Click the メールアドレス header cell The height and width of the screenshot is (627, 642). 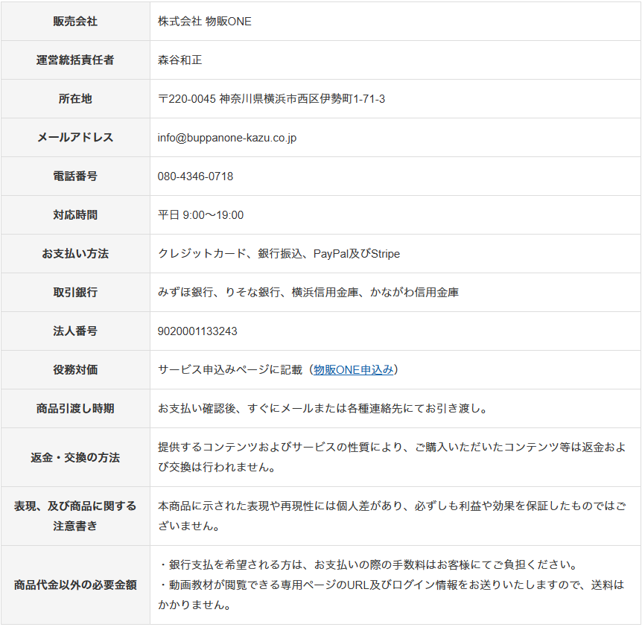[x=75, y=138]
